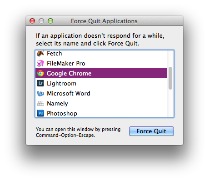
Task: Click the Google Chrome logo icon
Action: tap(40, 73)
